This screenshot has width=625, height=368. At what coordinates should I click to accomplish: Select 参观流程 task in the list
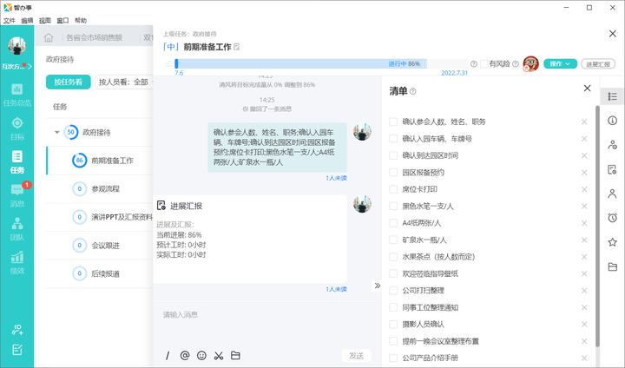tap(106, 188)
